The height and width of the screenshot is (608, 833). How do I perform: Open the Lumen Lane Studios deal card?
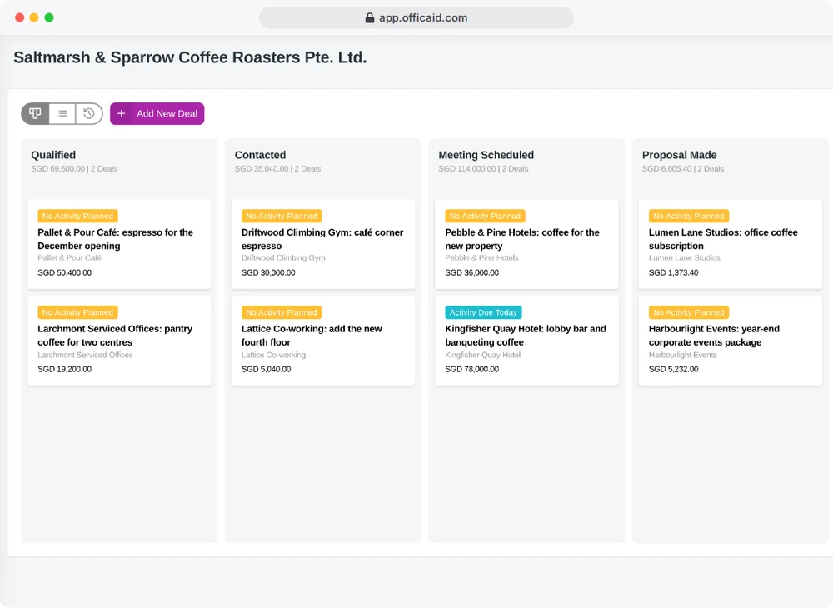731,244
